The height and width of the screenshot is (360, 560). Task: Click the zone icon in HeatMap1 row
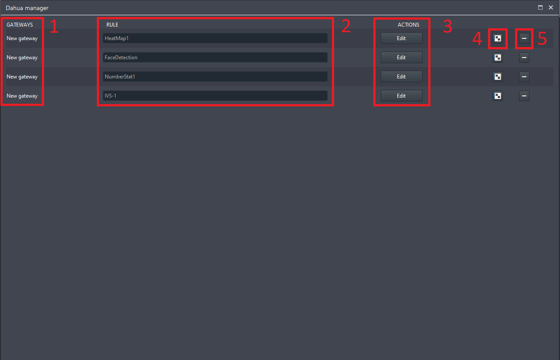pos(498,38)
